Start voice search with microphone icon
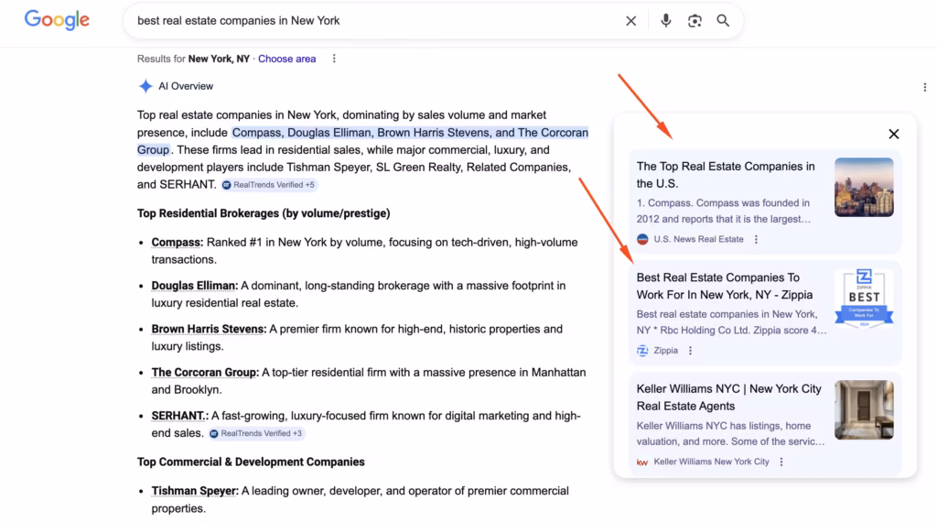Screen dimensions: 937x522 tap(665, 21)
